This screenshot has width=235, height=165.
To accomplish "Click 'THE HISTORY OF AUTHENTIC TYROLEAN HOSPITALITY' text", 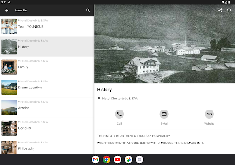I will point(134,136).
